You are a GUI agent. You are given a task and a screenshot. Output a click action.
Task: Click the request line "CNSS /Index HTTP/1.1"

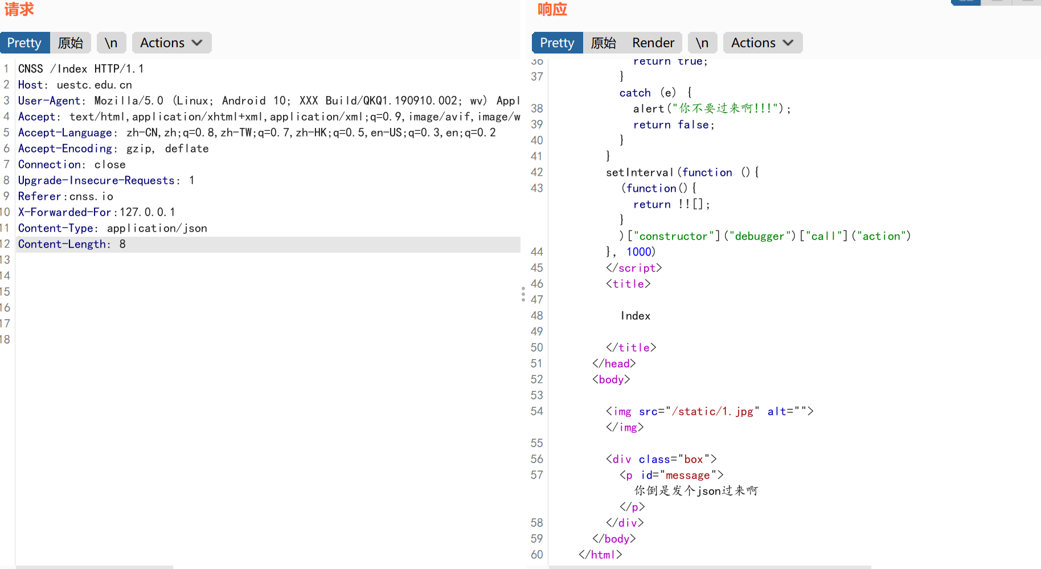pos(81,69)
